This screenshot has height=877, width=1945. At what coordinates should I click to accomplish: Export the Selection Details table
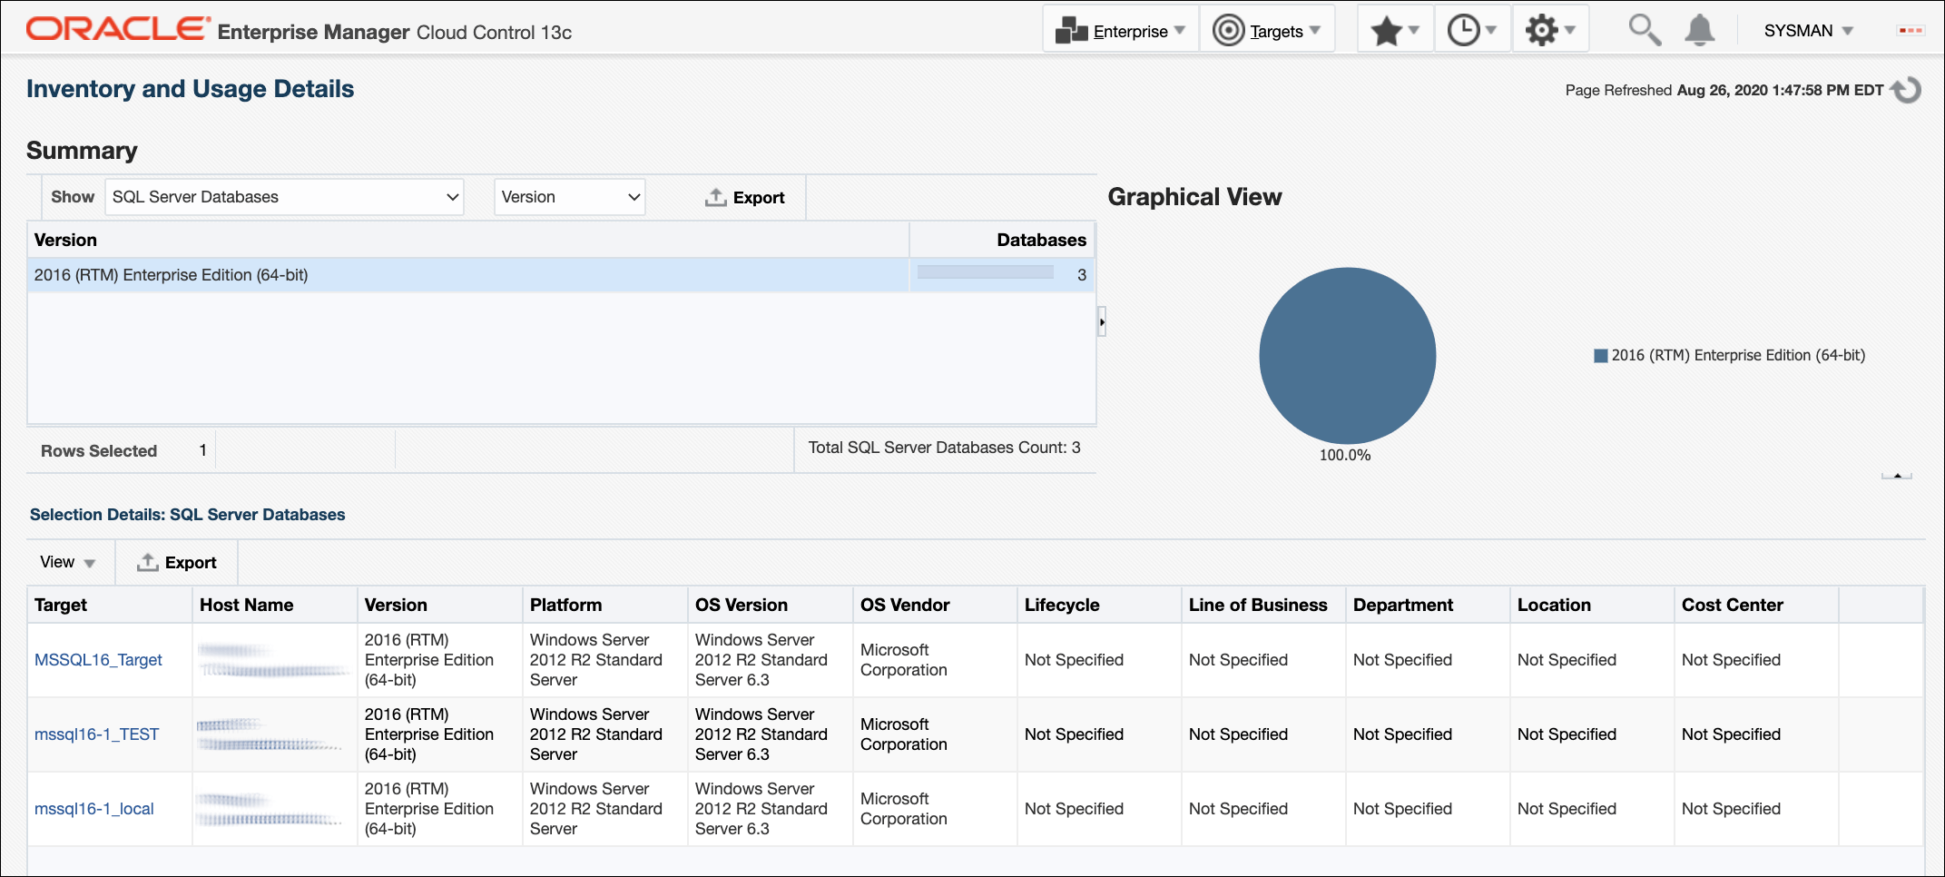click(177, 562)
